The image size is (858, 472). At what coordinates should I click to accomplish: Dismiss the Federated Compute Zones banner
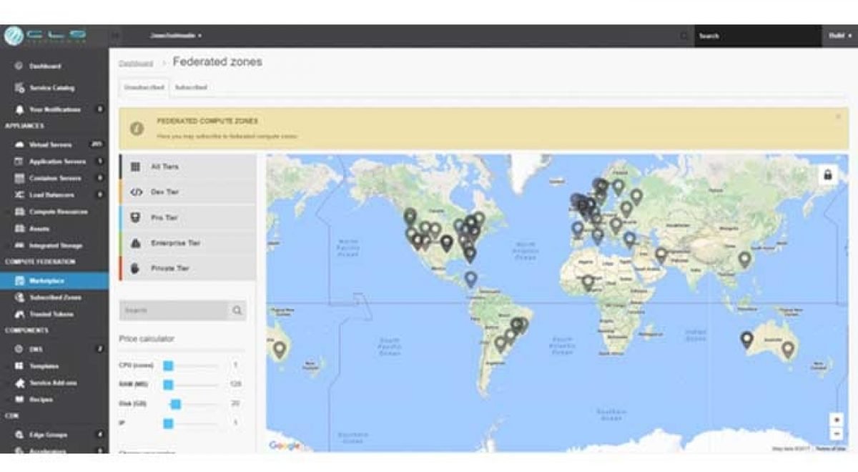tap(838, 116)
